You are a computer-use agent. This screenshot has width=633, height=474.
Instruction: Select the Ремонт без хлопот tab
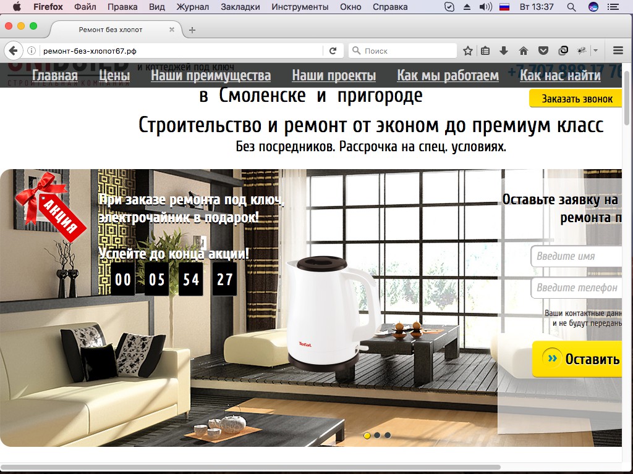point(111,30)
